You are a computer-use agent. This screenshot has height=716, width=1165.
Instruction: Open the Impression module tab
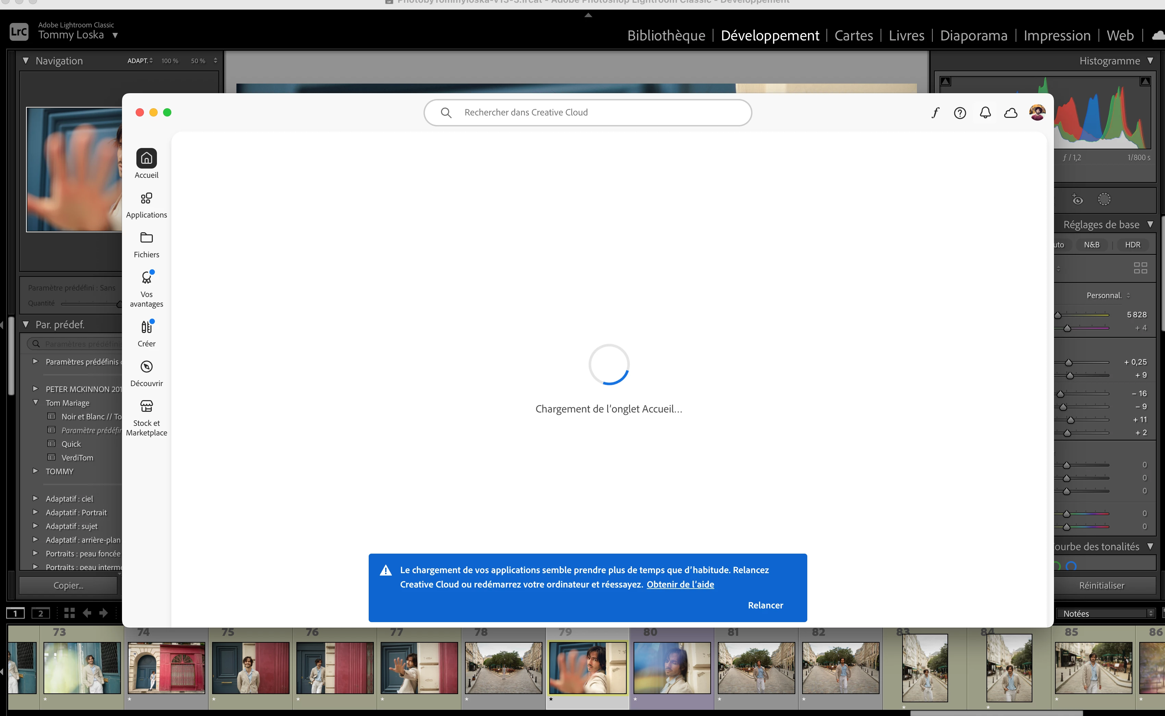[x=1056, y=36]
